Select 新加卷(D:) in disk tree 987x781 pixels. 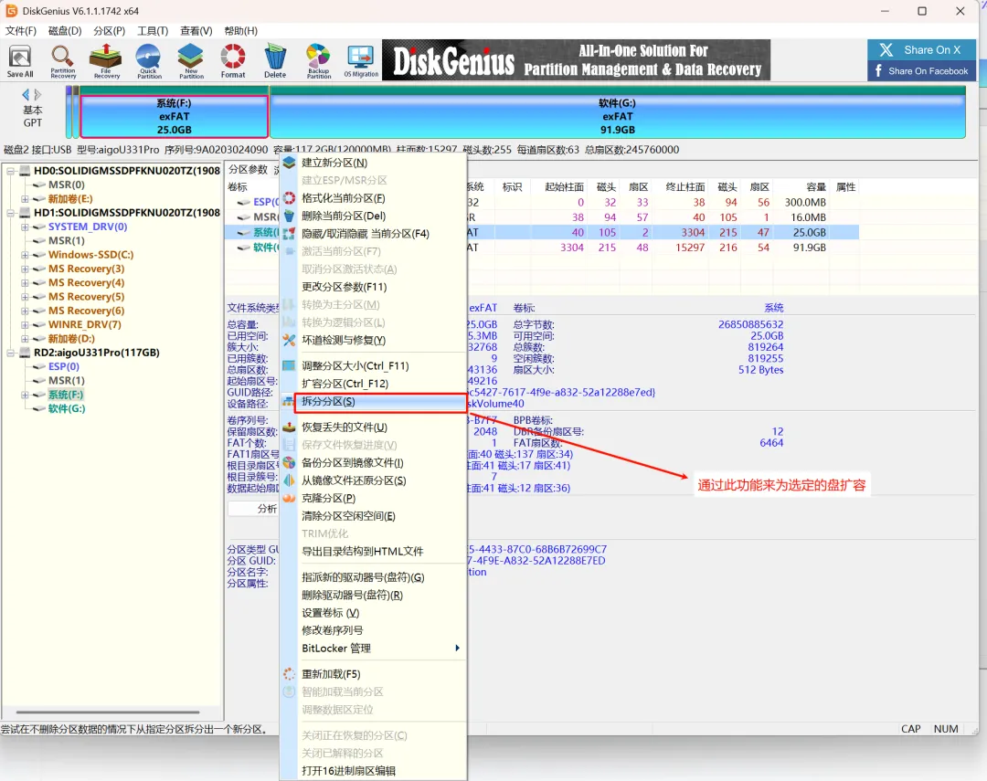coord(71,339)
